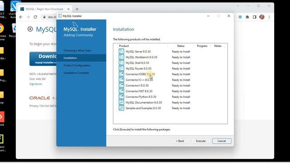Screen dimensions: 290x163
Task: Click the Signature link on download page
Action: tap(35, 84)
